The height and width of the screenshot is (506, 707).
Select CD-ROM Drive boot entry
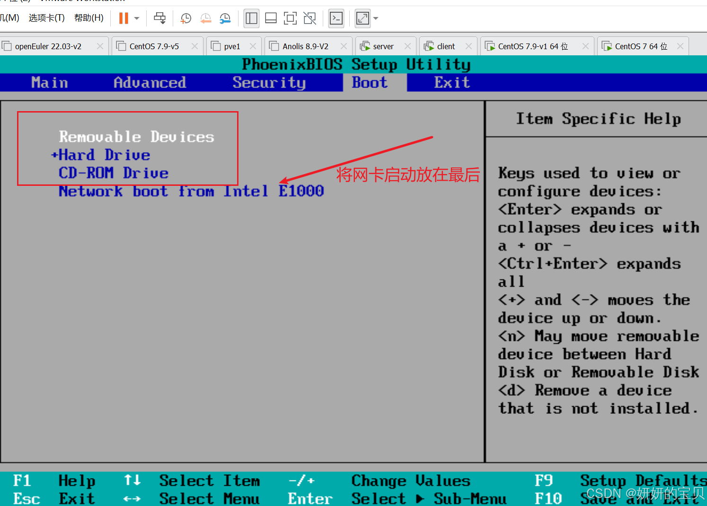click(114, 173)
